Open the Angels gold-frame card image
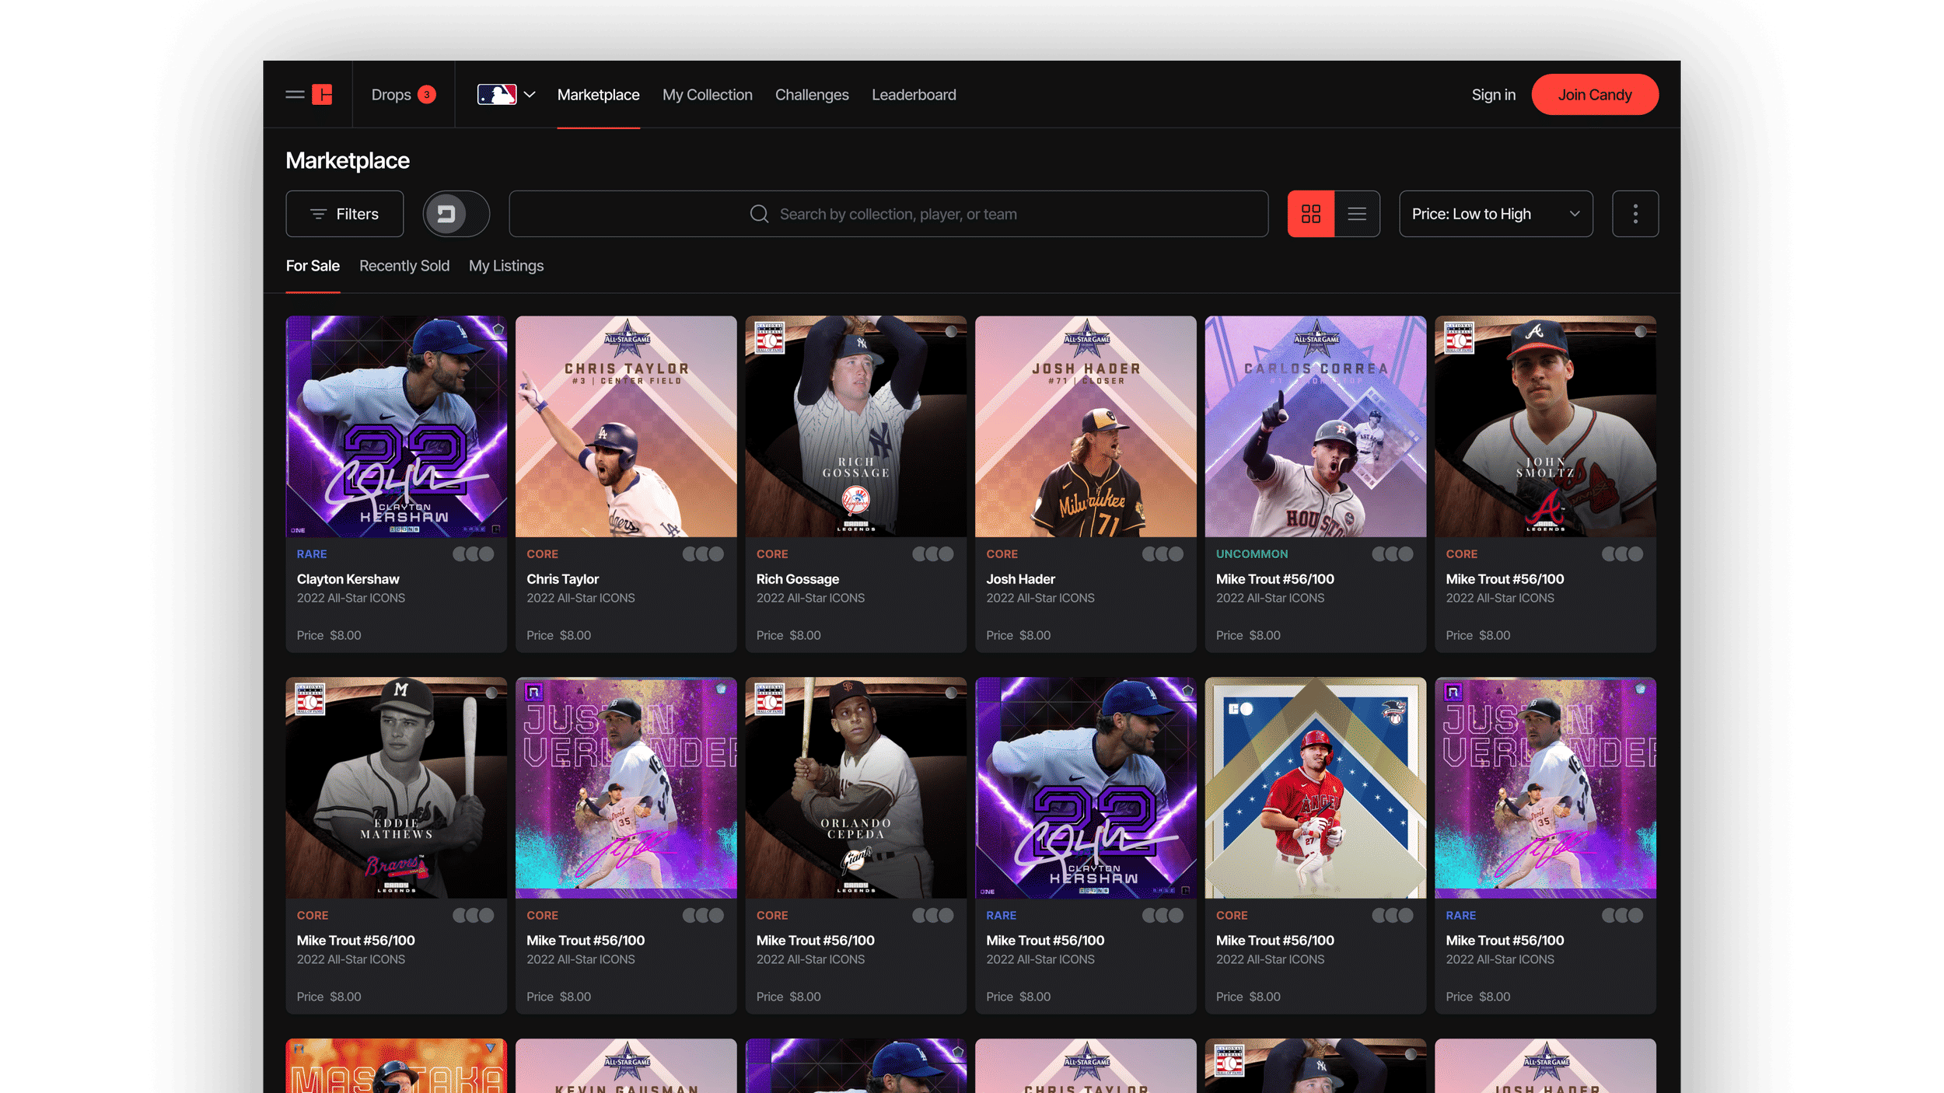The height and width of the screenshot is (1093, 1944). pyautogui.click(x=1315, y=787)
